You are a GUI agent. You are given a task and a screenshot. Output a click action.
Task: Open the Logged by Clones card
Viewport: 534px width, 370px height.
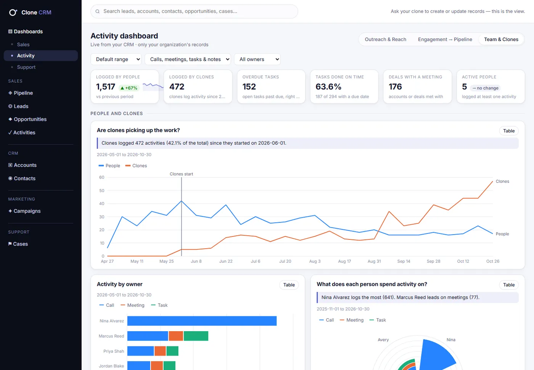tap(198, 86)
